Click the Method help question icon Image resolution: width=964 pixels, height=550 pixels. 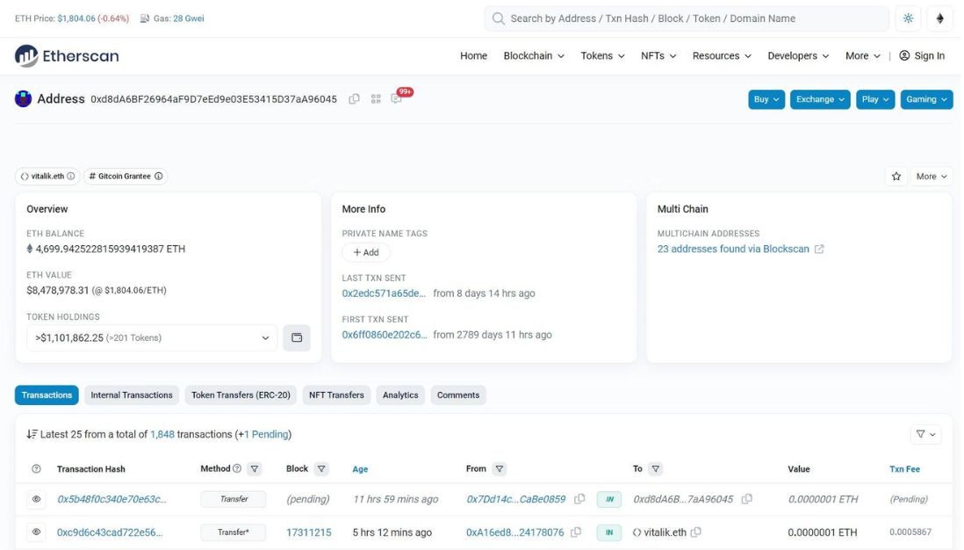(x=237, y=469)
